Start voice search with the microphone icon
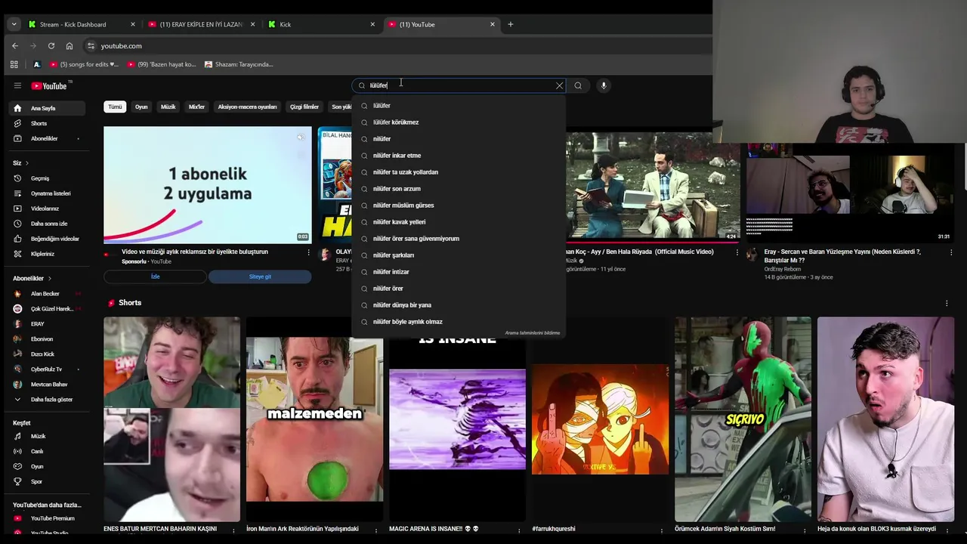Viewport: 967px width, 544px height. point(604,85)
